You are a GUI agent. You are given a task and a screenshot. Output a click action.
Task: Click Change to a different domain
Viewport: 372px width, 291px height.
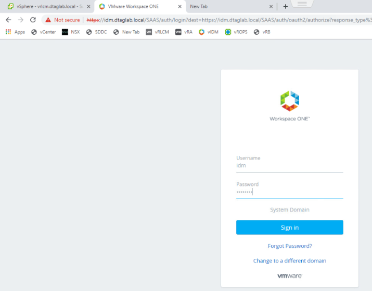(290, 261)
